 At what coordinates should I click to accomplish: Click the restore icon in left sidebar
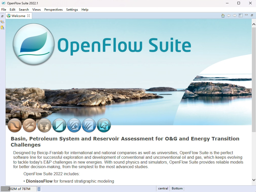tap(2, 16)
